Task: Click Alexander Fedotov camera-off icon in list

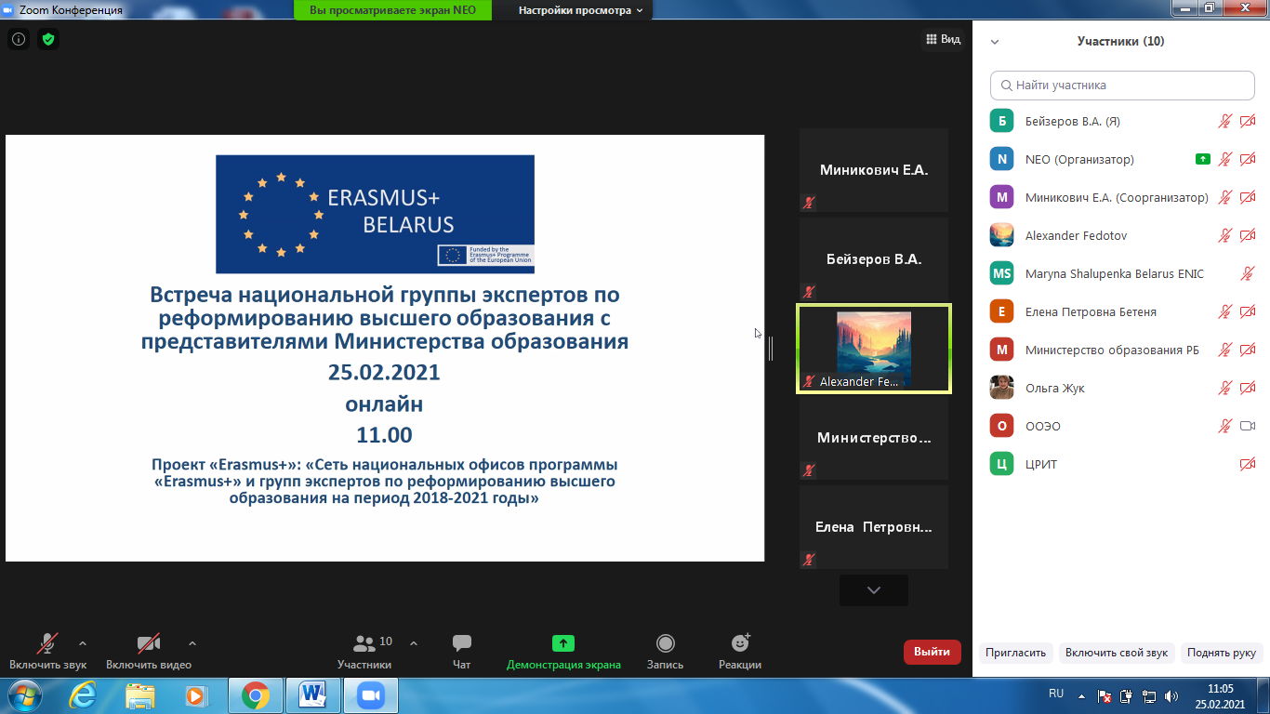Action: pos(1248,235)
